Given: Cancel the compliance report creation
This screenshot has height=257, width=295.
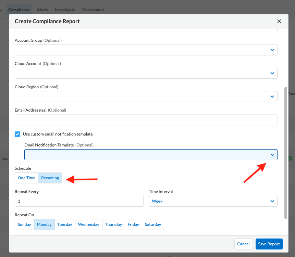Looking at the screenshot, I should 243,244.
